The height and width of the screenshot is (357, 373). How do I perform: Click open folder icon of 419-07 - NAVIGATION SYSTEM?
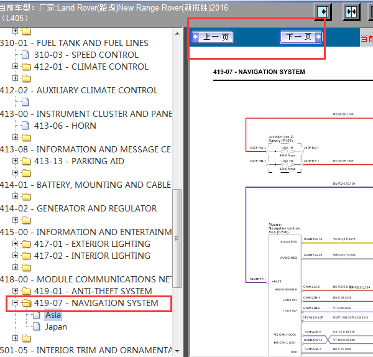pyautogui.click(x=26, y=304)
